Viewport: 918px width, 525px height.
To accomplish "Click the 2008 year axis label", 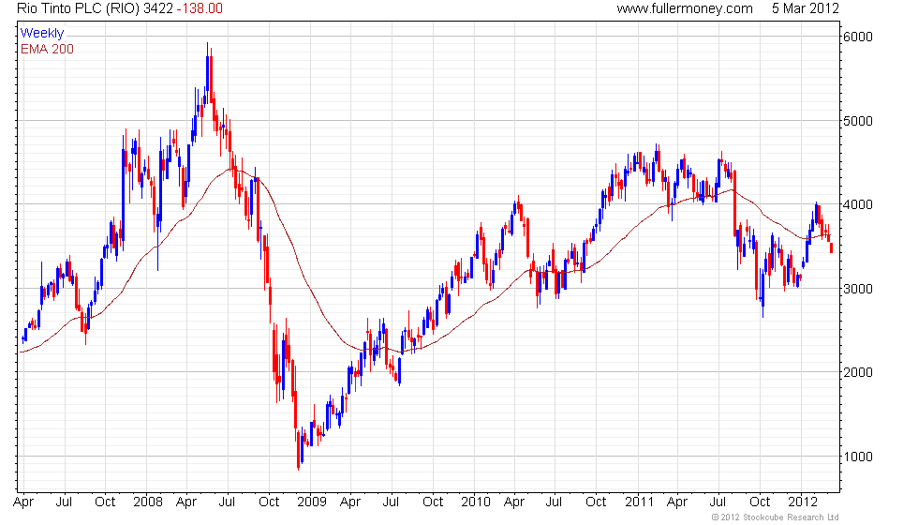I will point(148,502).
